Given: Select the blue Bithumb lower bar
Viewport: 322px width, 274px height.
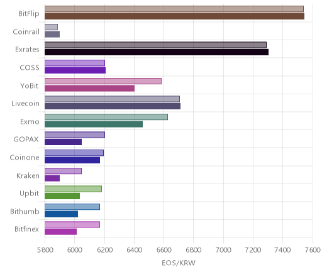Looking at the screenshot, I should [x=61, y=214].
